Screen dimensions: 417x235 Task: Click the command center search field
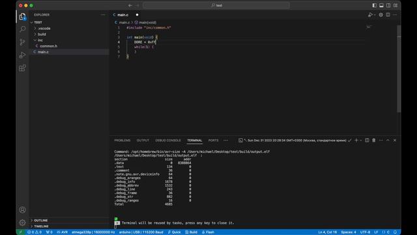coord(216,5)
